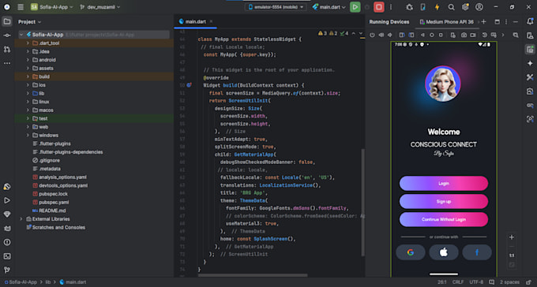Stop the running app with the red Stop button
Viewport: 537px width, 287px height.
379,7
